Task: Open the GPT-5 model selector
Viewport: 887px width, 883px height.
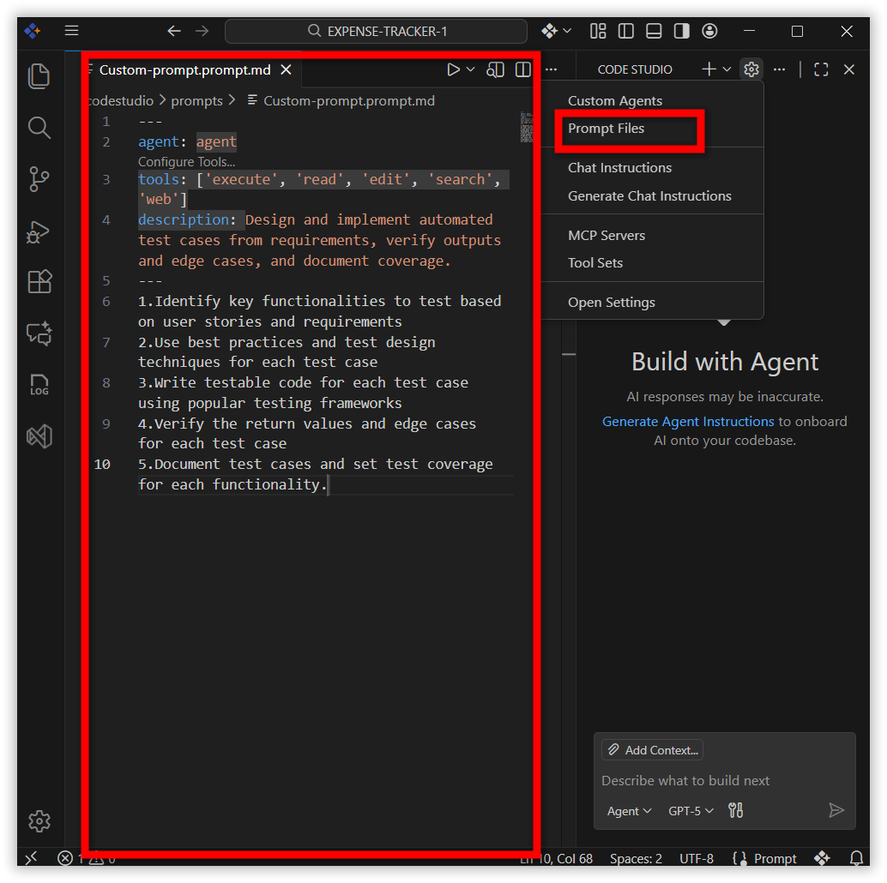Action: click(x=690, y=810)
